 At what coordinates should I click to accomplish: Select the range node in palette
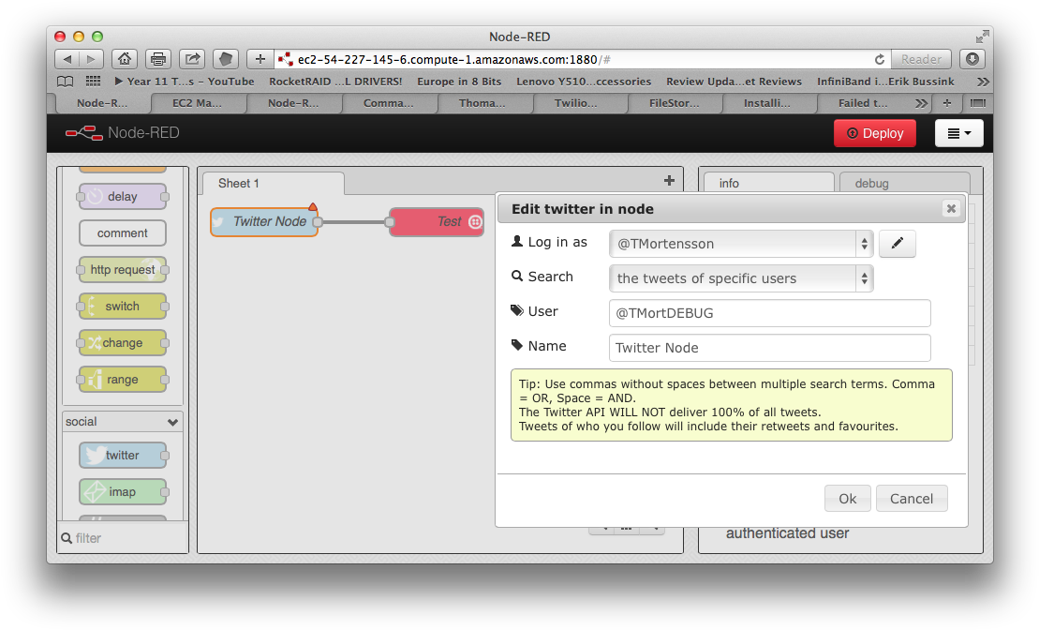[x=123, y=380]
